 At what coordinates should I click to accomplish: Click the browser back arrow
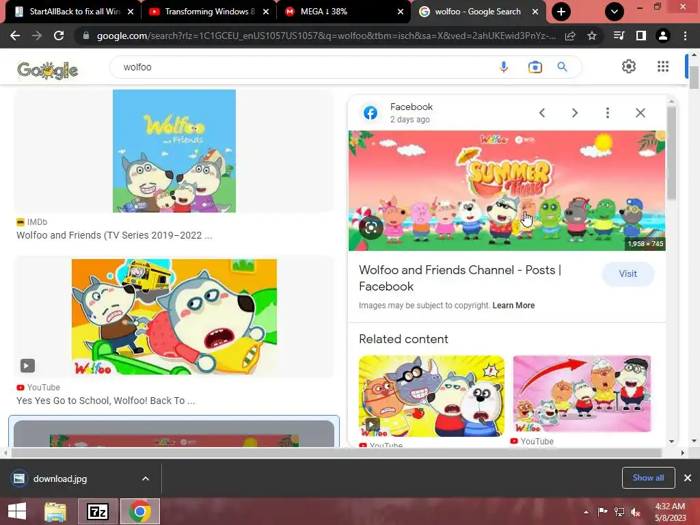pos(15,36)
